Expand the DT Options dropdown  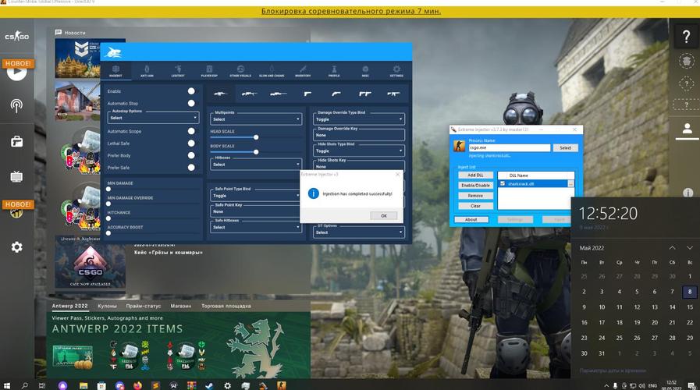[x=359, y=232]
